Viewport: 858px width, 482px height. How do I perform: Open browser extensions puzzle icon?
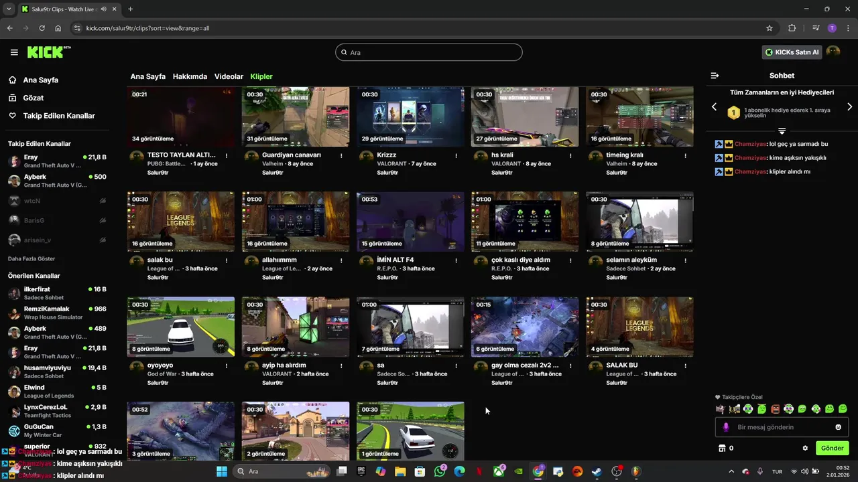pos(792,28)
